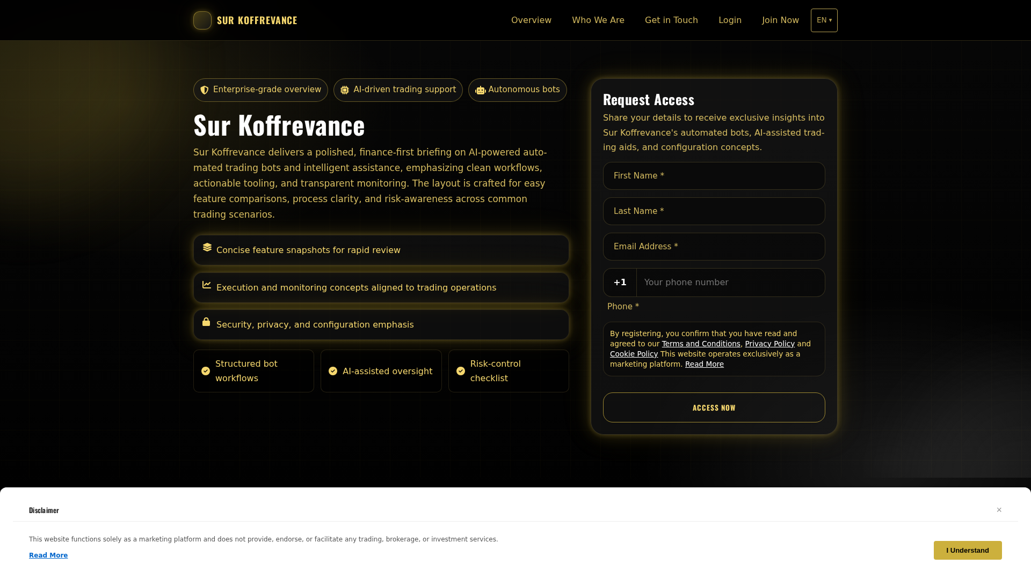Open the +1 country code selector
The height and width of the screenshot is (579, 1031).
[620, 283]
